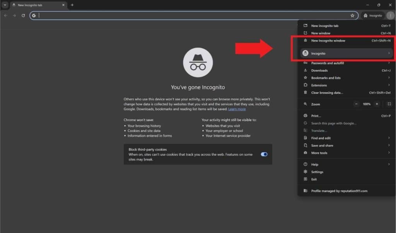Toggle Block third-party cookies switch
Image resolution: width=396 pixels, height=233 pixels.
[264, 154]
